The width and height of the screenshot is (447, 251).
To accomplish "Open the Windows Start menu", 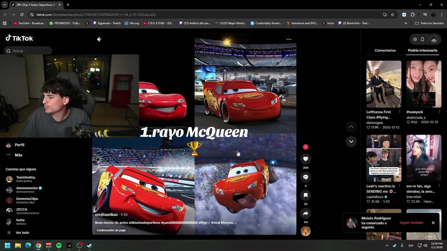I will [7, 245].
